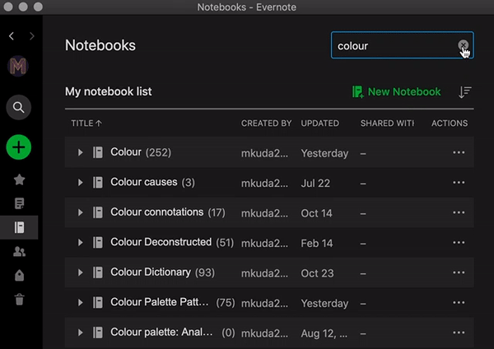Open actions menu for Colour Deconstructed
Viewport: 494px width, 349px height.
(x=459, y=242)
